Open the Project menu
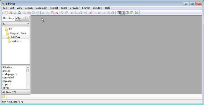204x105 pixels. tap(54, 8)
